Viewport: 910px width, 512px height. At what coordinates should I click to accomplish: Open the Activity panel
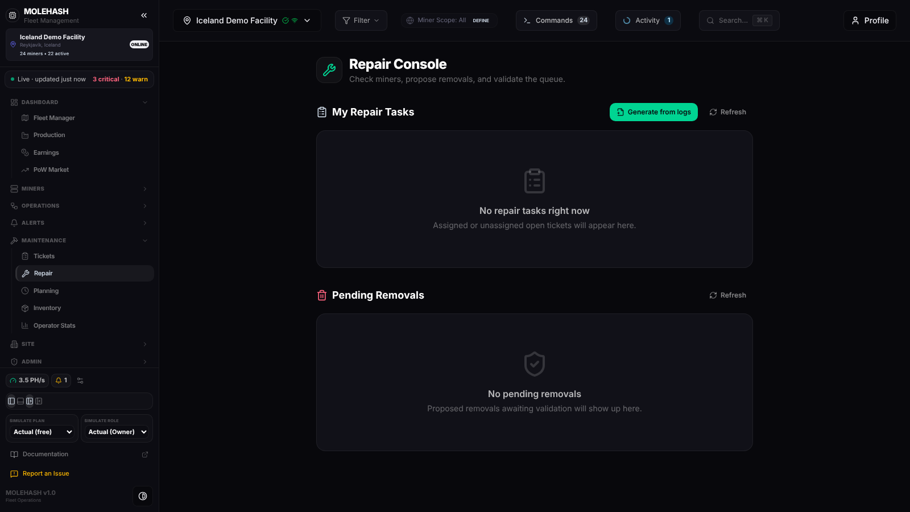pyautogui.click(x=648, y=20)
